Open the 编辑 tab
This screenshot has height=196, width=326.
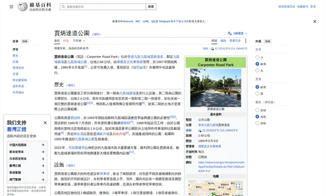[223, 41]
